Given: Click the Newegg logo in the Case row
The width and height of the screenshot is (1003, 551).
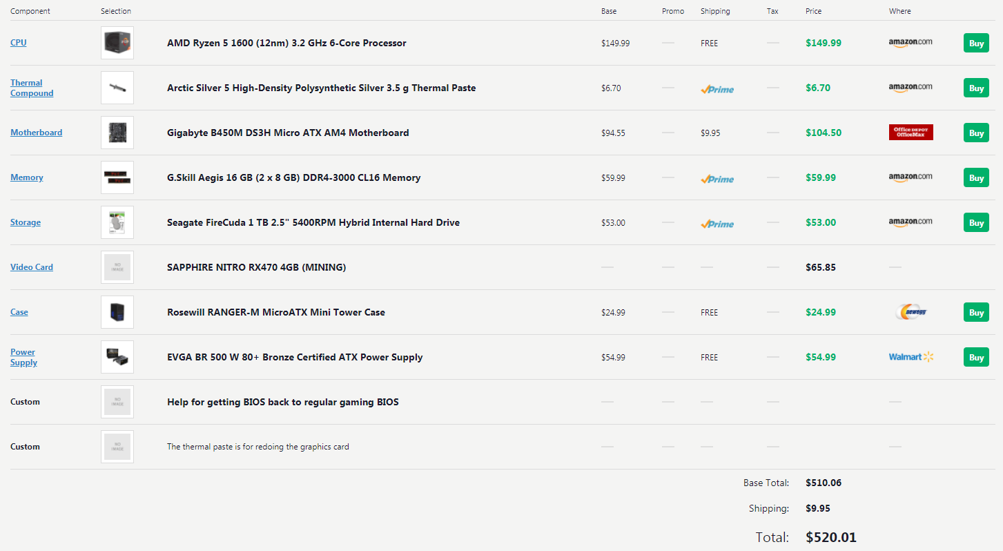Looking at the screenshot, I should click(x=911, y=312).
